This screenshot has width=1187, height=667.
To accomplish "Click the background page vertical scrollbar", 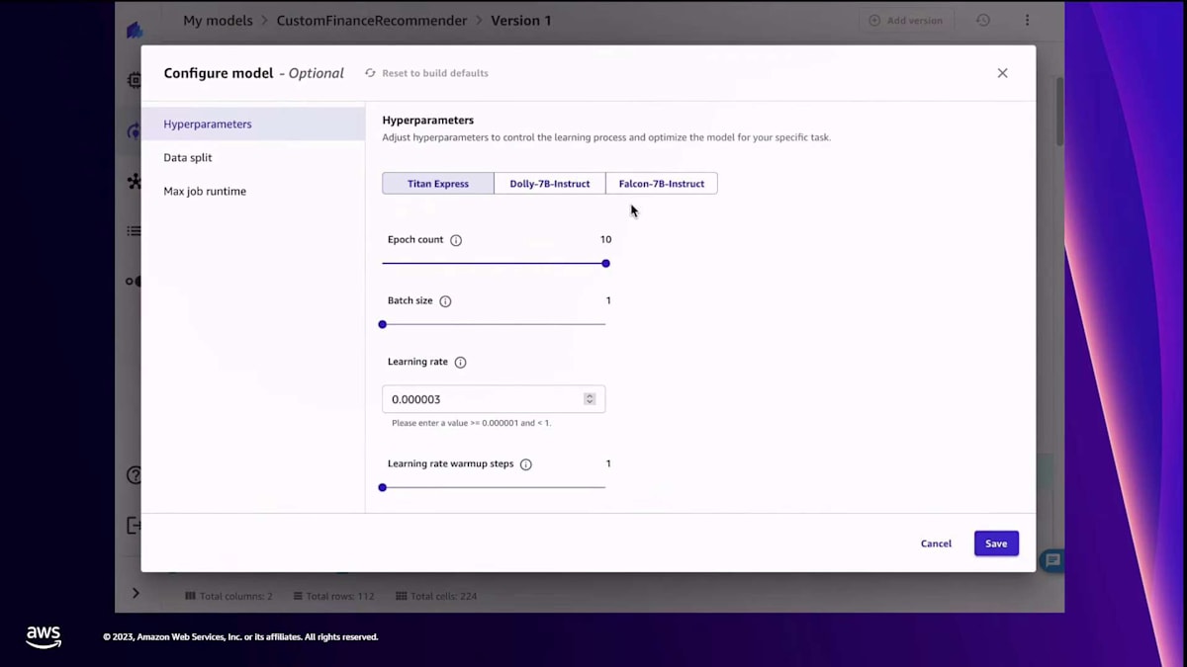I will pyautogui.click(x=1060, y=112).
